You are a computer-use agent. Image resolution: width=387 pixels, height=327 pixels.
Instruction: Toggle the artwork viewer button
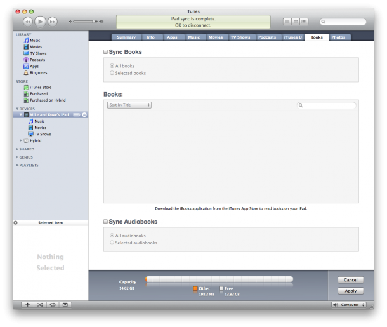65,305
